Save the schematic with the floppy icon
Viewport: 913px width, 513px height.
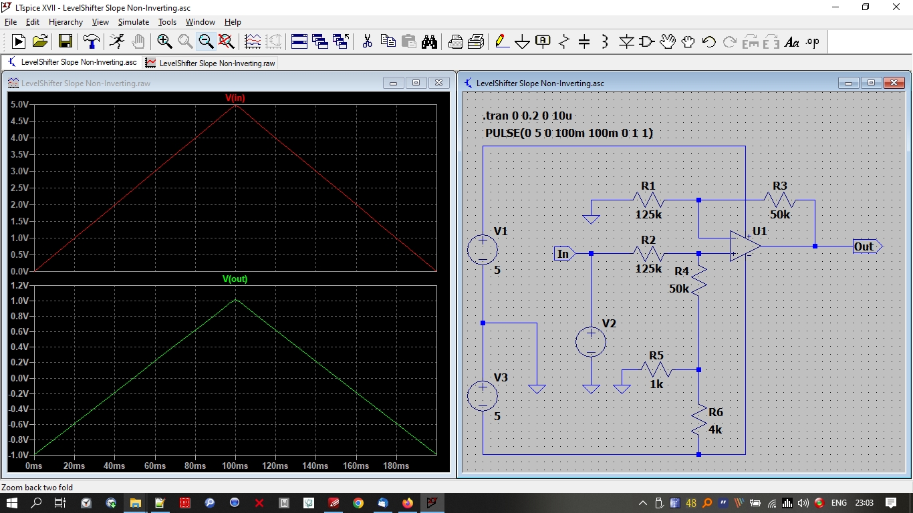(66, 41)
